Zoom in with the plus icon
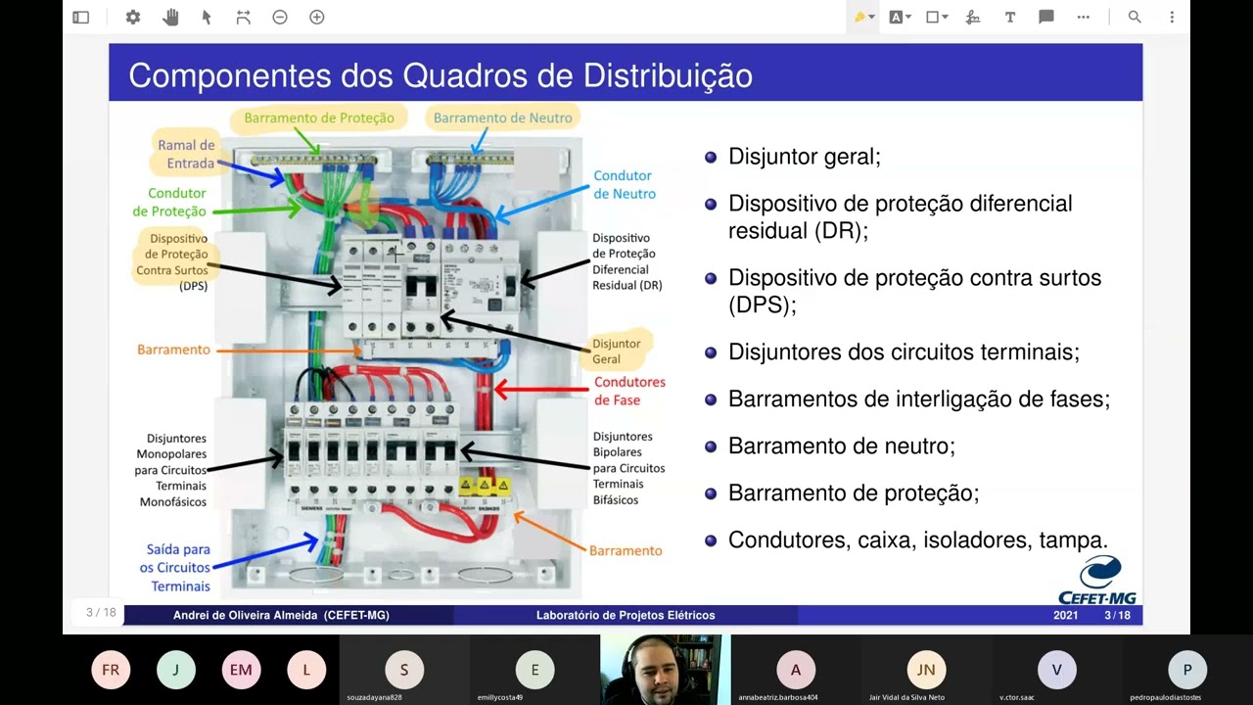Screen dimensions: 1253x705 [x=316, y=17]
